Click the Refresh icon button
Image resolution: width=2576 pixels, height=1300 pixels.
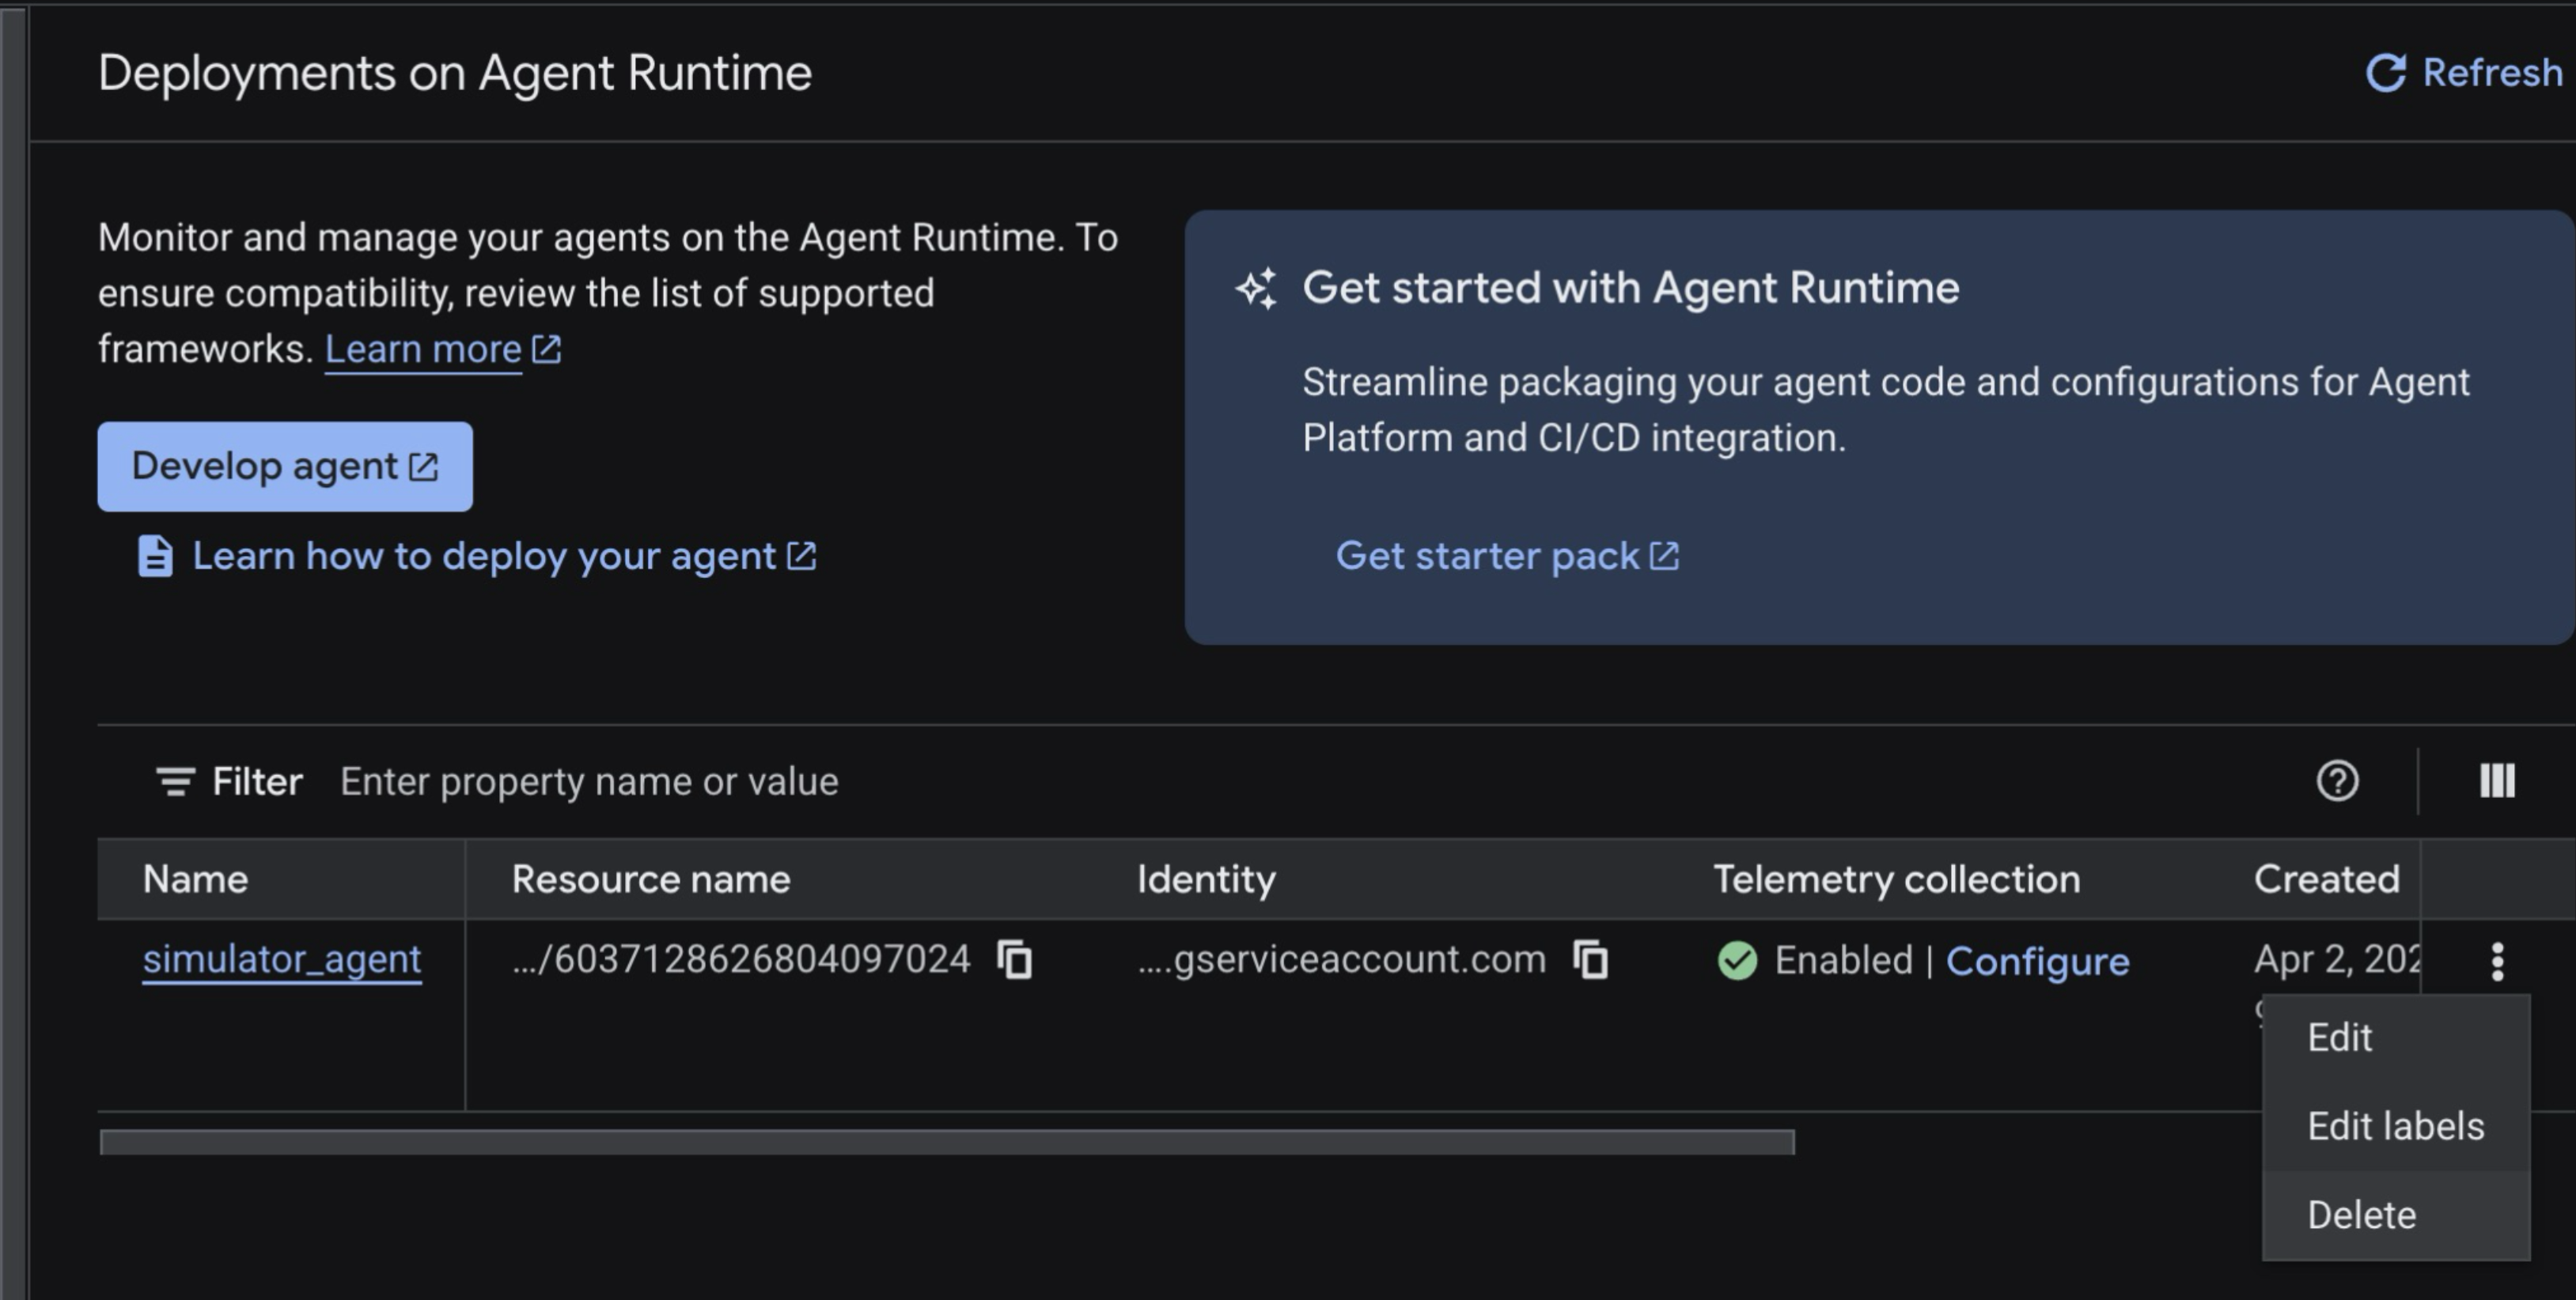pos(2386,73)
